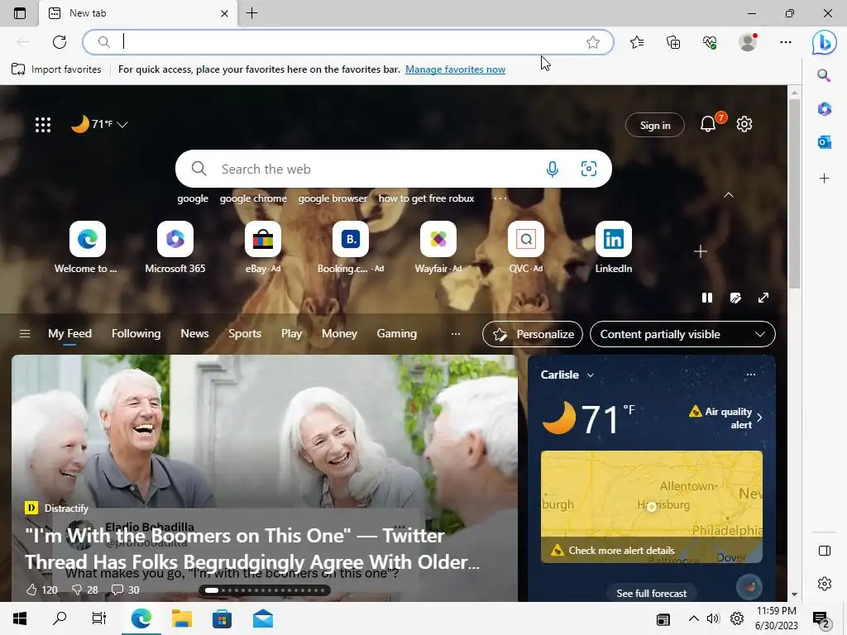Image resolution: width=847 pixels, height=635 pixels.
Task: Show more feed categories ellipsis
Action: click(456, 334)
